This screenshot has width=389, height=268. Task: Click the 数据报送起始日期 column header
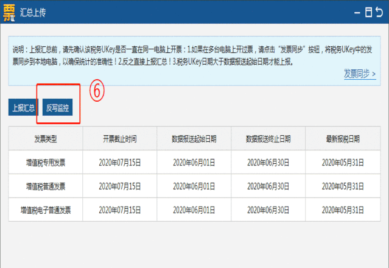coord(194,139)
